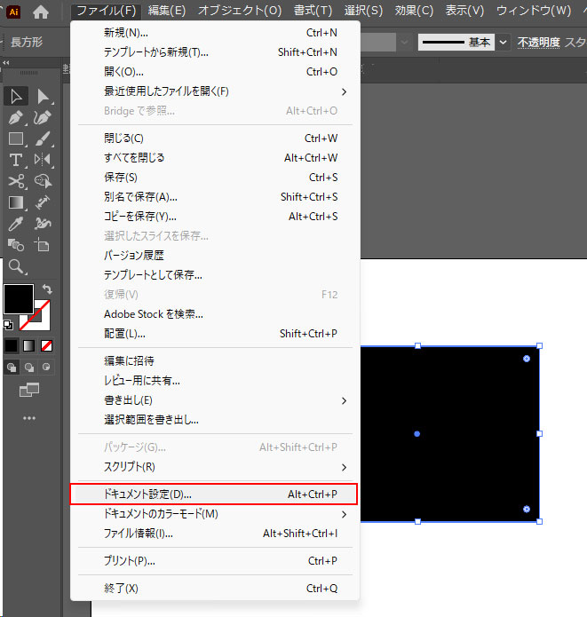The height and width of the screenshot is (617, 587).
Task: Click the rectangle's top-right corner handle
Action: pos(539,346)
